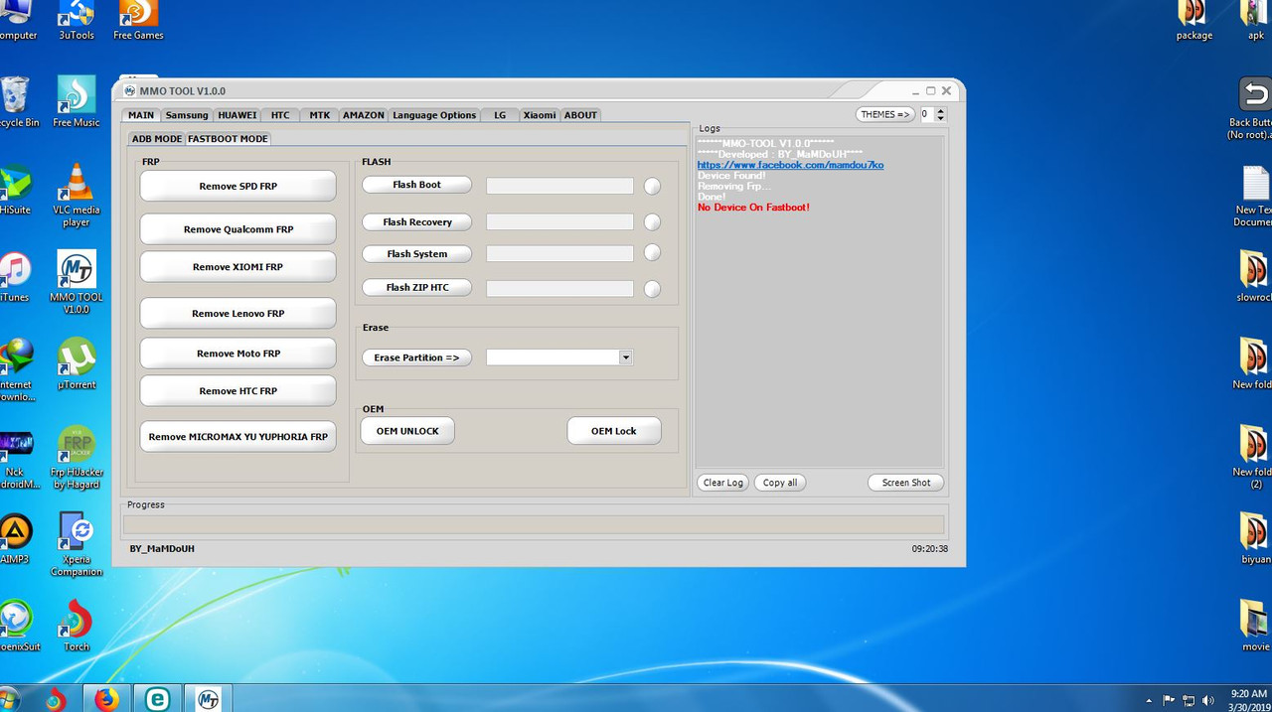Click the Firefox taskbar icon
Viewport: 1272px width, 712px height.
(105, 699)
